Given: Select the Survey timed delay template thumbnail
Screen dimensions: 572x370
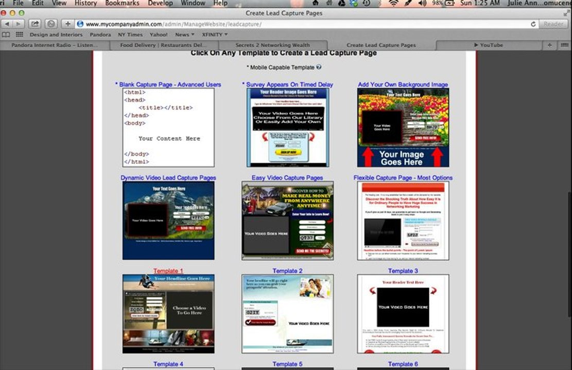Looking at the screenshot, I should point(287,127).
